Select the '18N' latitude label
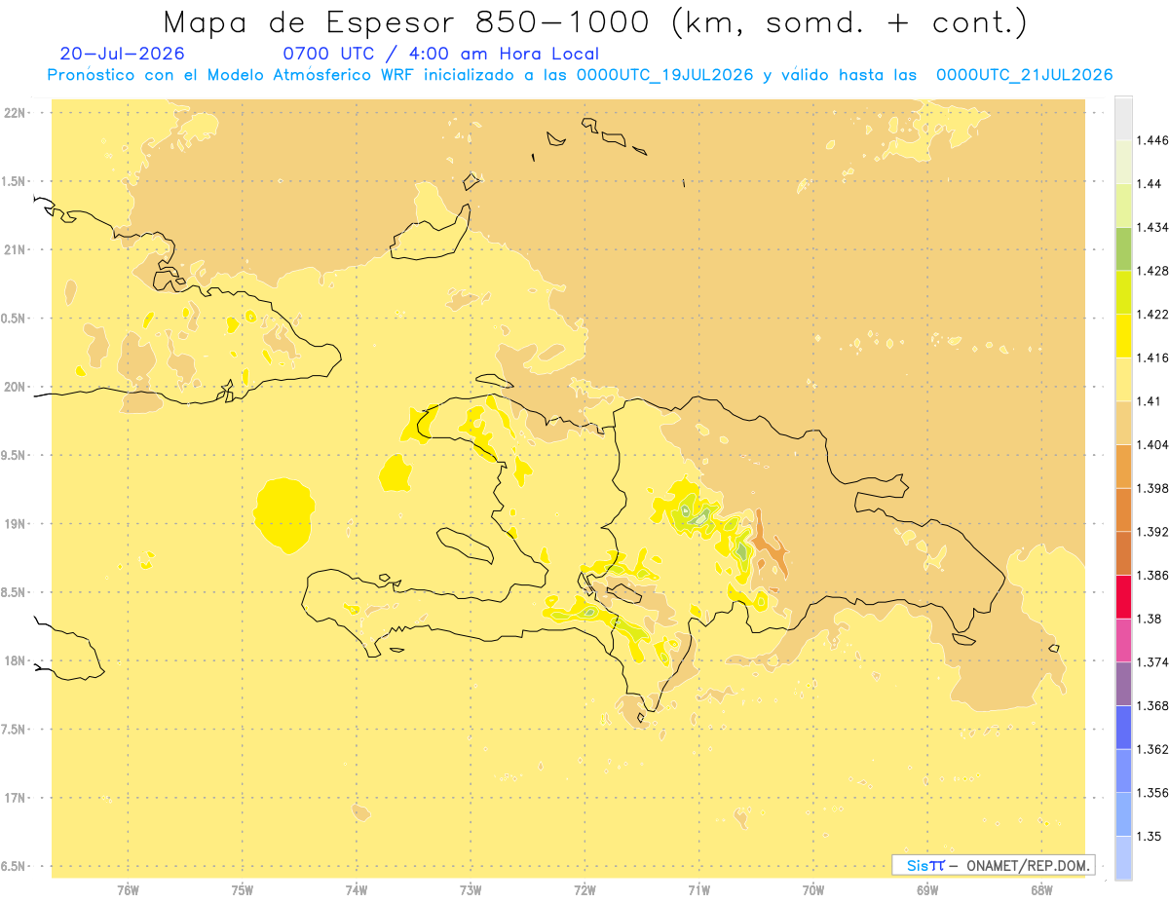 pyautogui.click(x=15, y=661)
